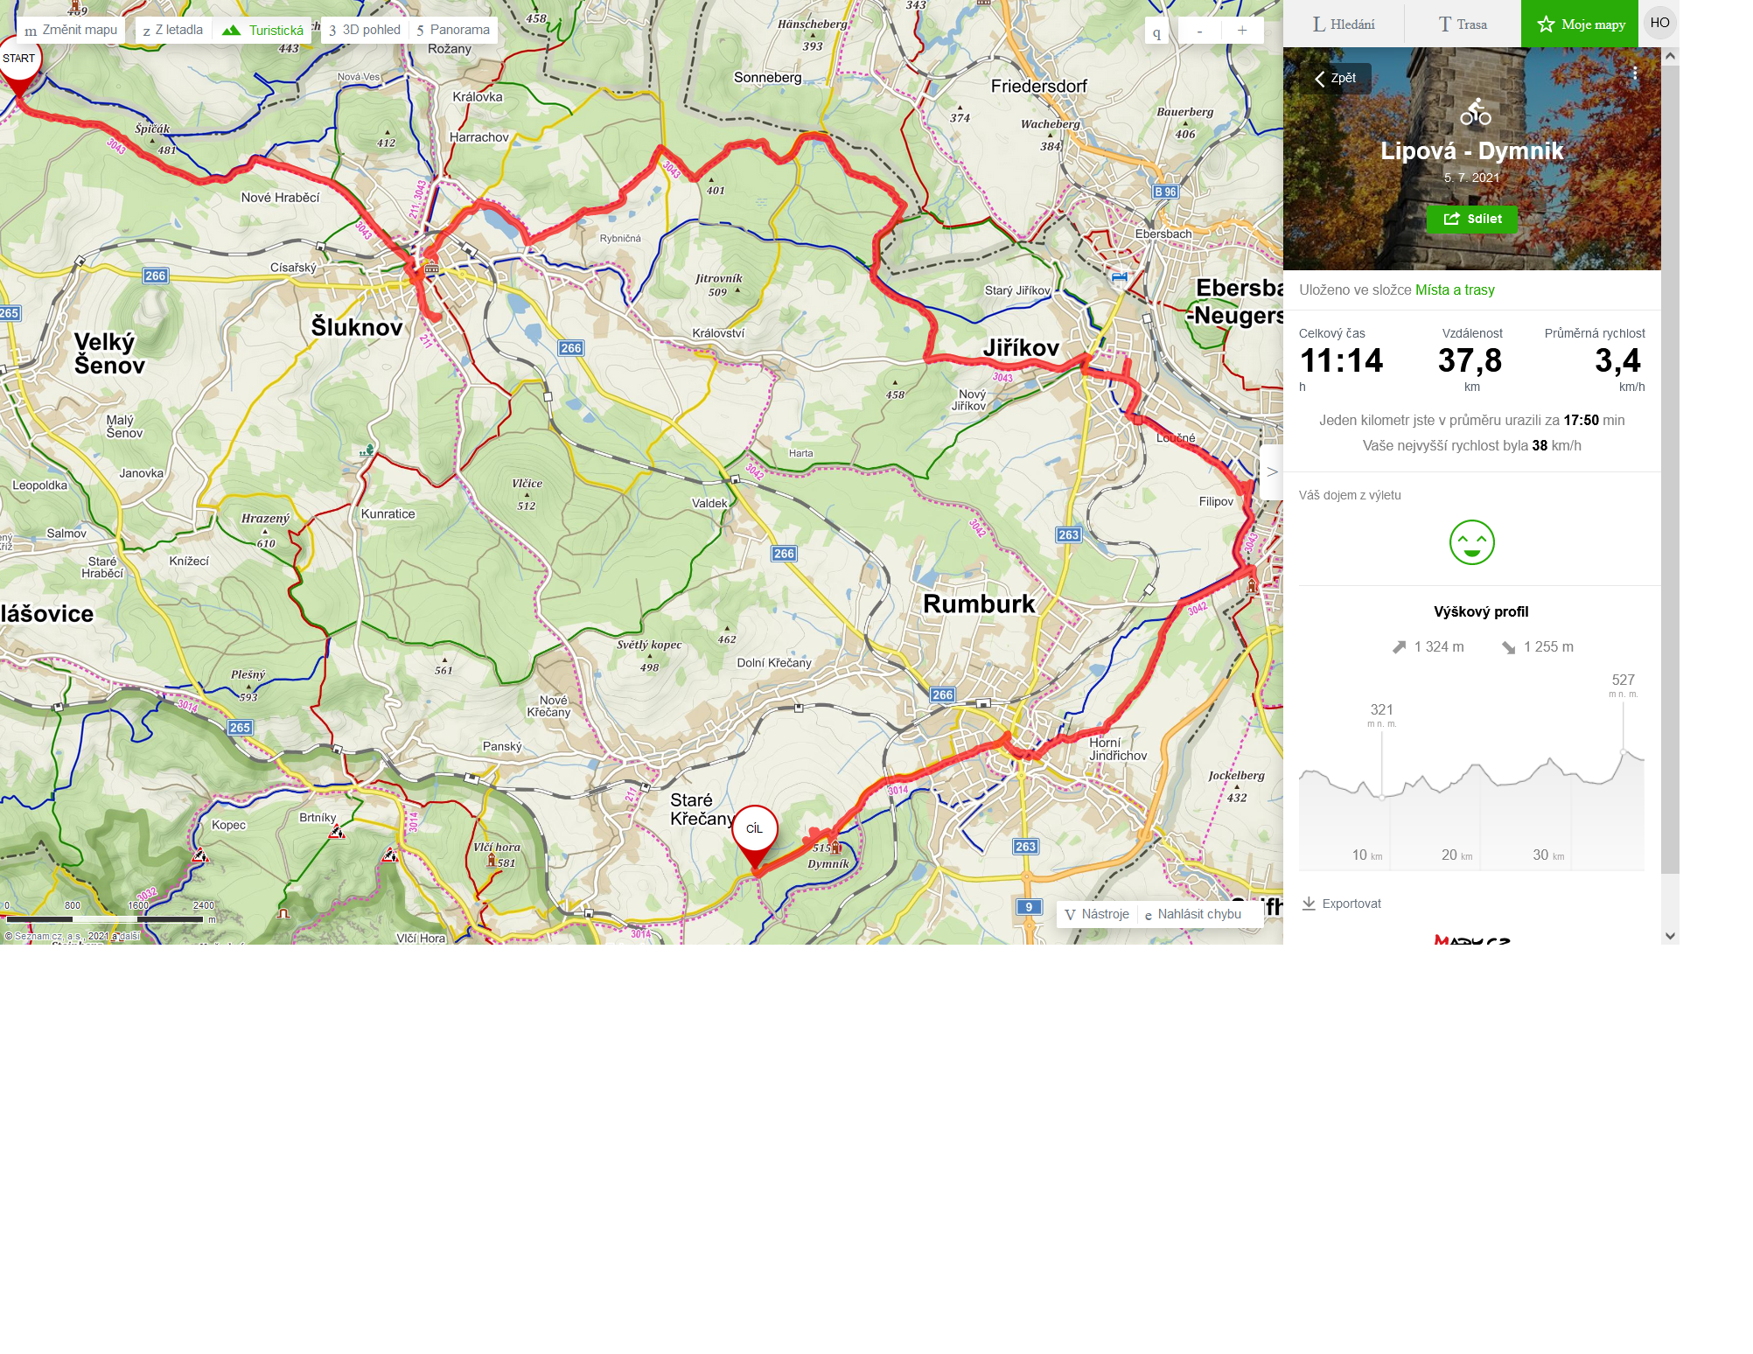
Task: Enable the 3D pohled view
Action: pyautogui.click(x=365, y=30)
